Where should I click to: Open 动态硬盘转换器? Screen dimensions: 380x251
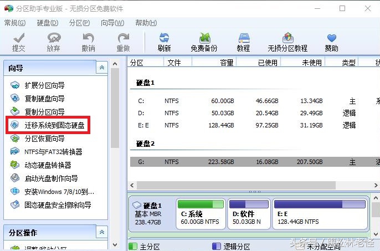tap(41, 165)
